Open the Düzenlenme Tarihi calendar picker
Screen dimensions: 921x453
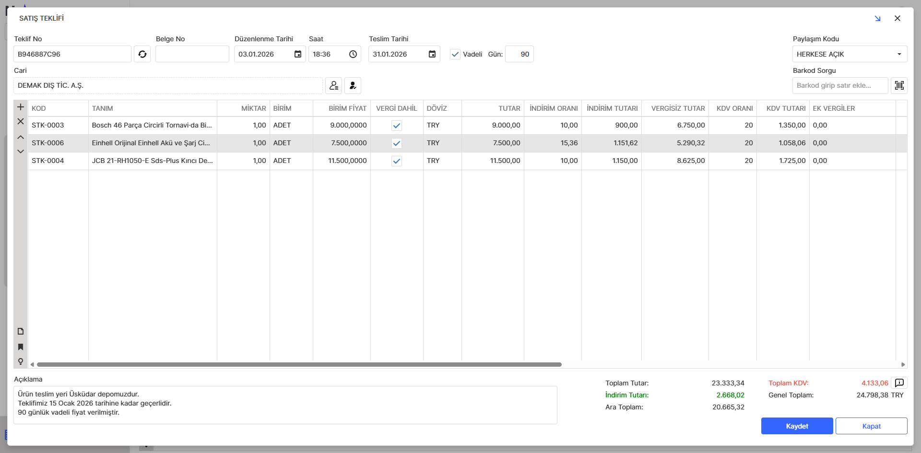point(298,54)
